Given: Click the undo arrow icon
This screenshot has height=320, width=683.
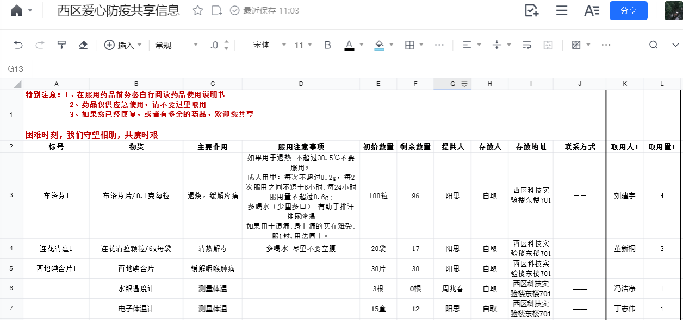Looking at the screenshot, I should (x=18, y=45).
